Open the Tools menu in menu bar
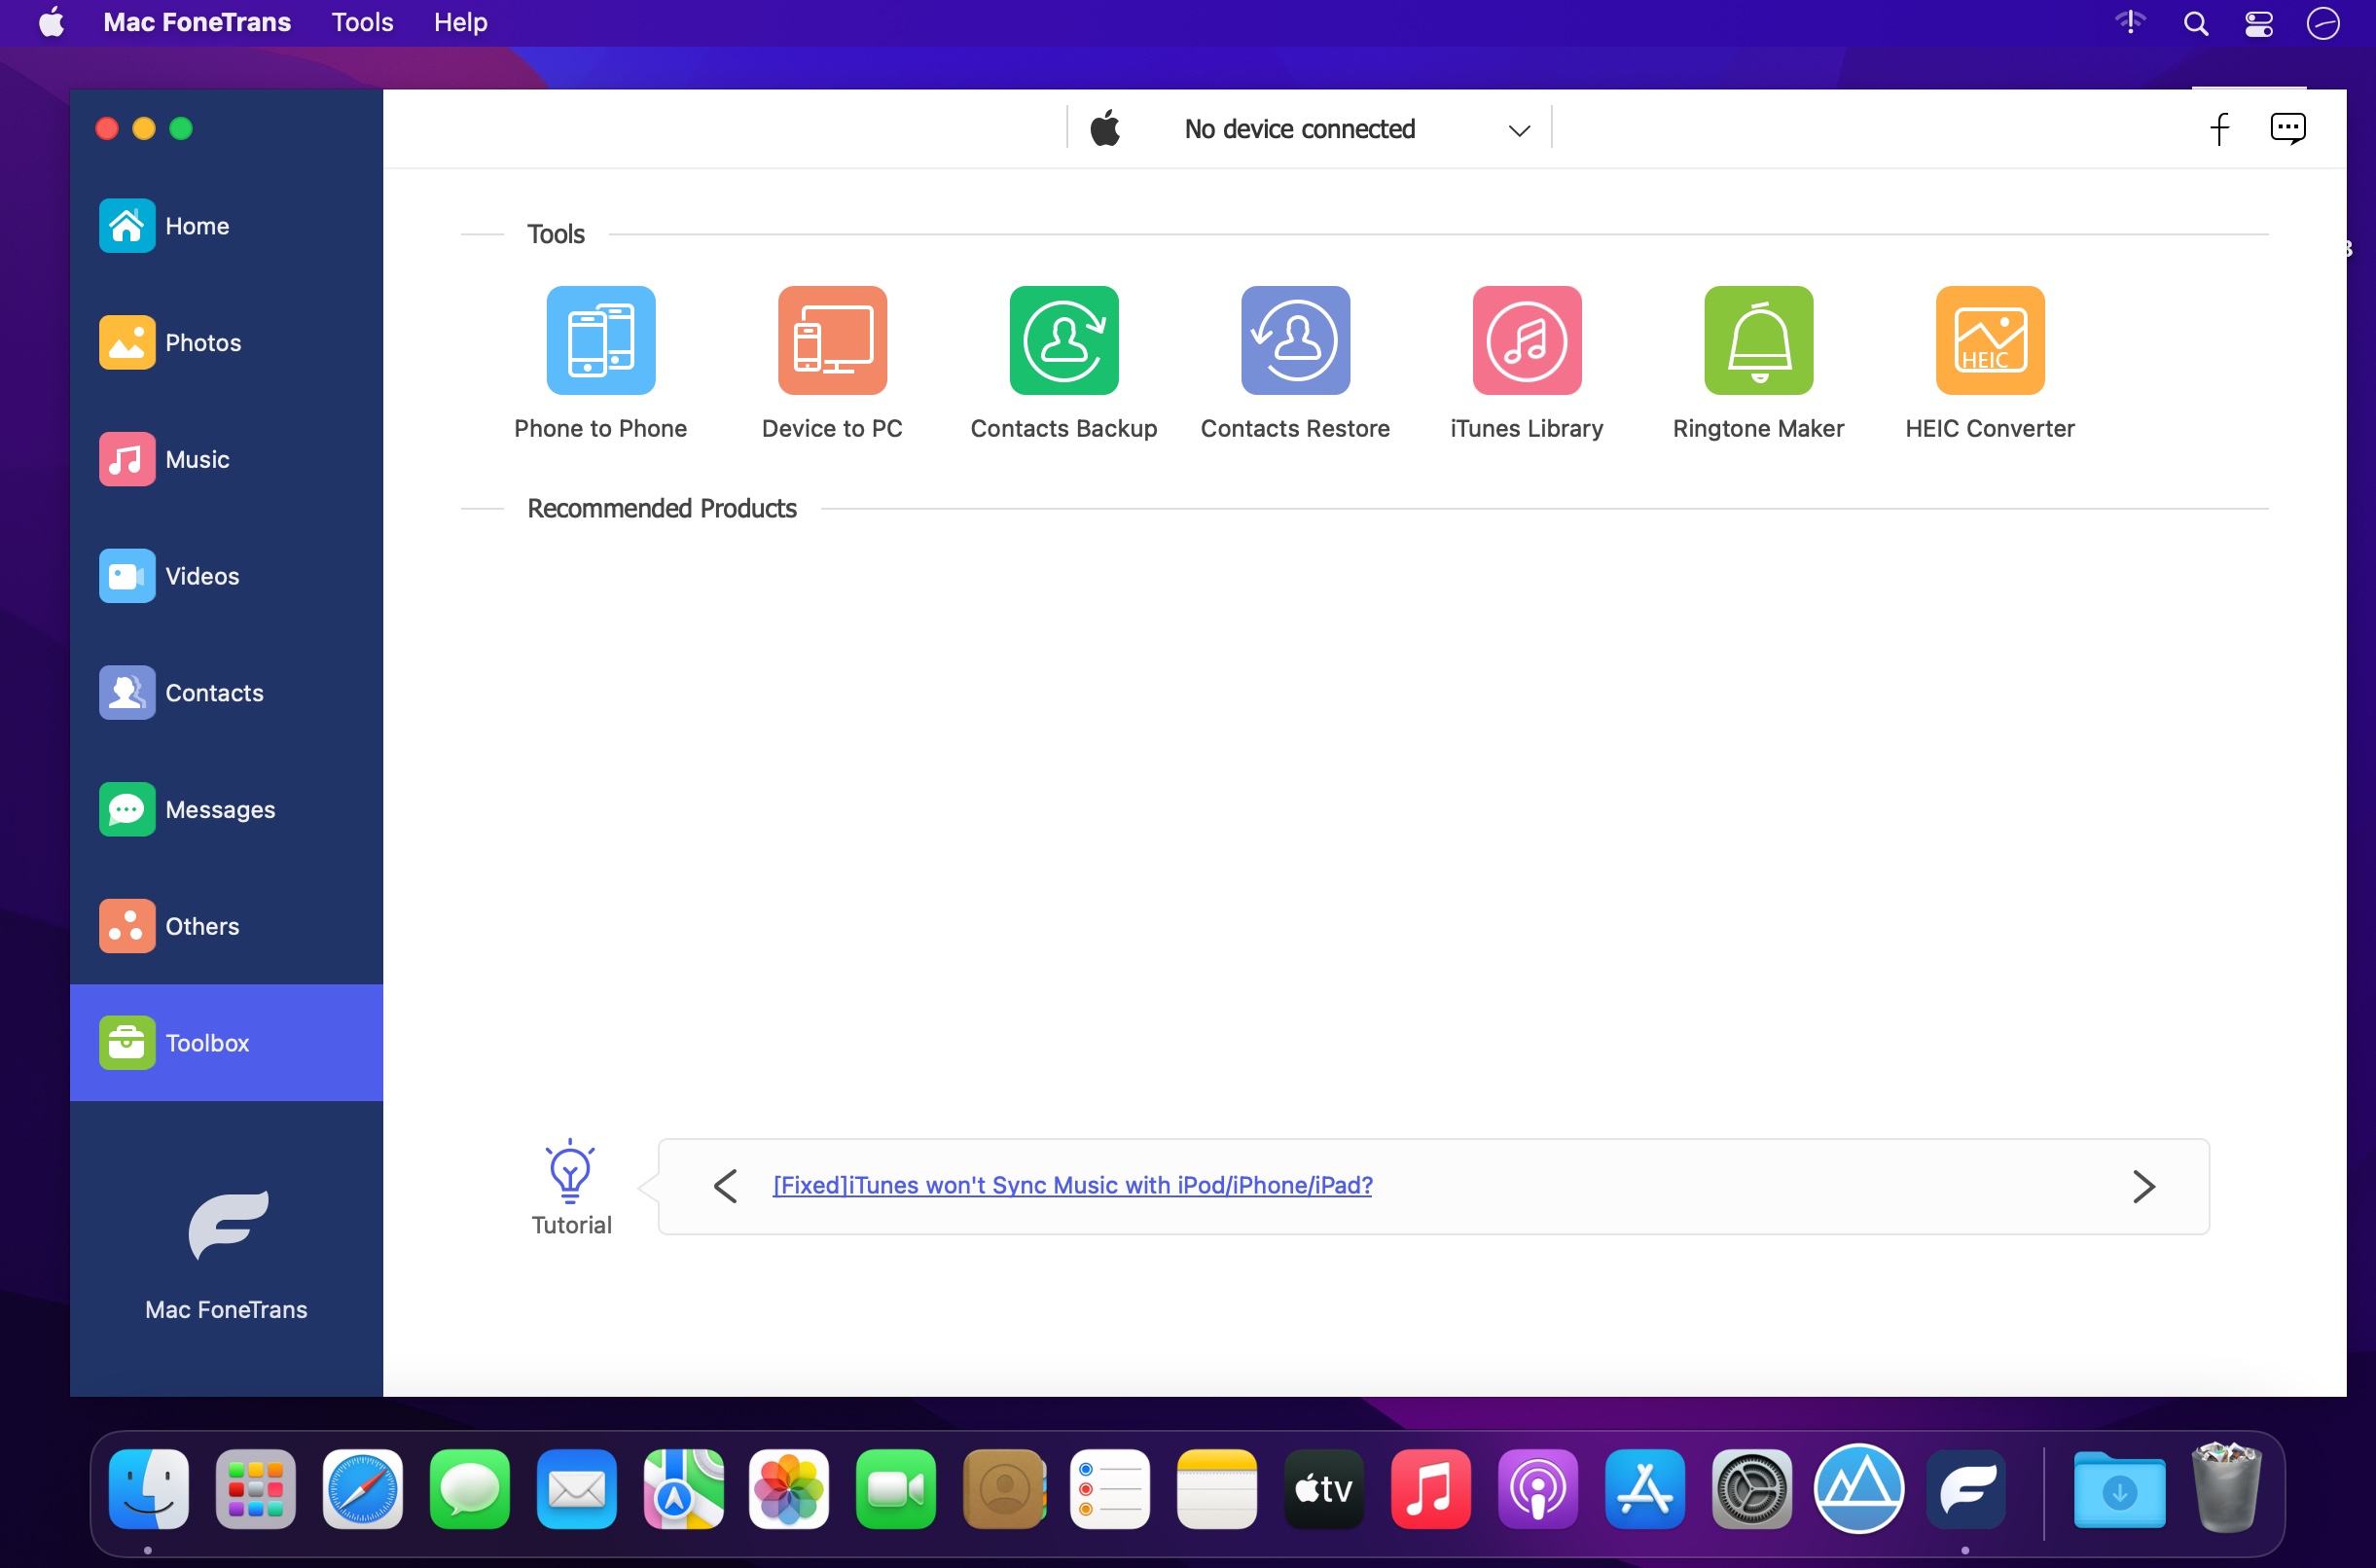The height and width of the screenshot is (1568, 2376). (362, 22)
